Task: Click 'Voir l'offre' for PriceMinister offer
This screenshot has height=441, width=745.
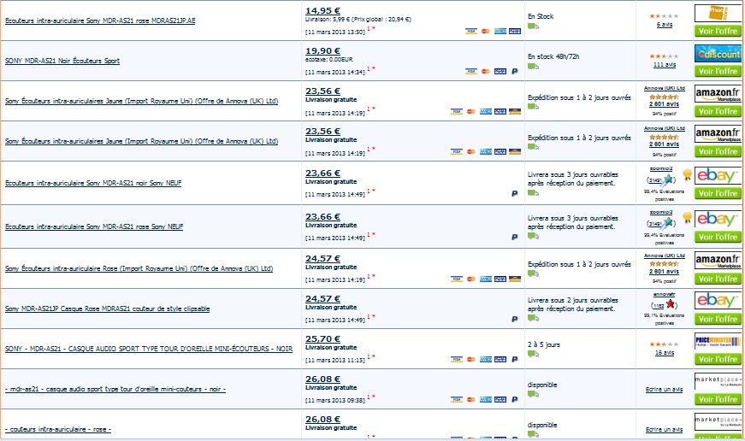Action: coord(718,359)
